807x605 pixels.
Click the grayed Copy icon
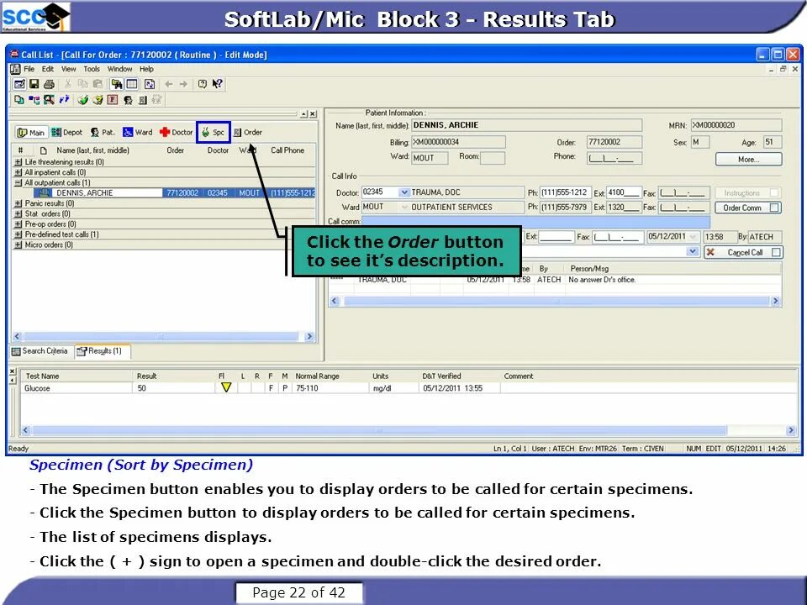coord(82,84)
